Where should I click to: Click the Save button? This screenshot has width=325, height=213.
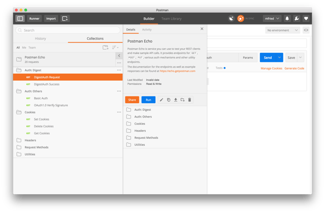tap(291, 57)
